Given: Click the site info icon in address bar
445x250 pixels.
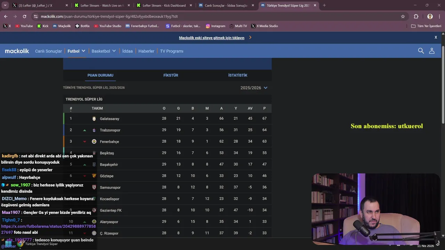Looking at the screenshot, I should tap(35, 16).
